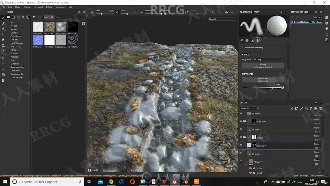The image size is (330, 186).
Task: Select the Smudge tool
Action: 3,40
